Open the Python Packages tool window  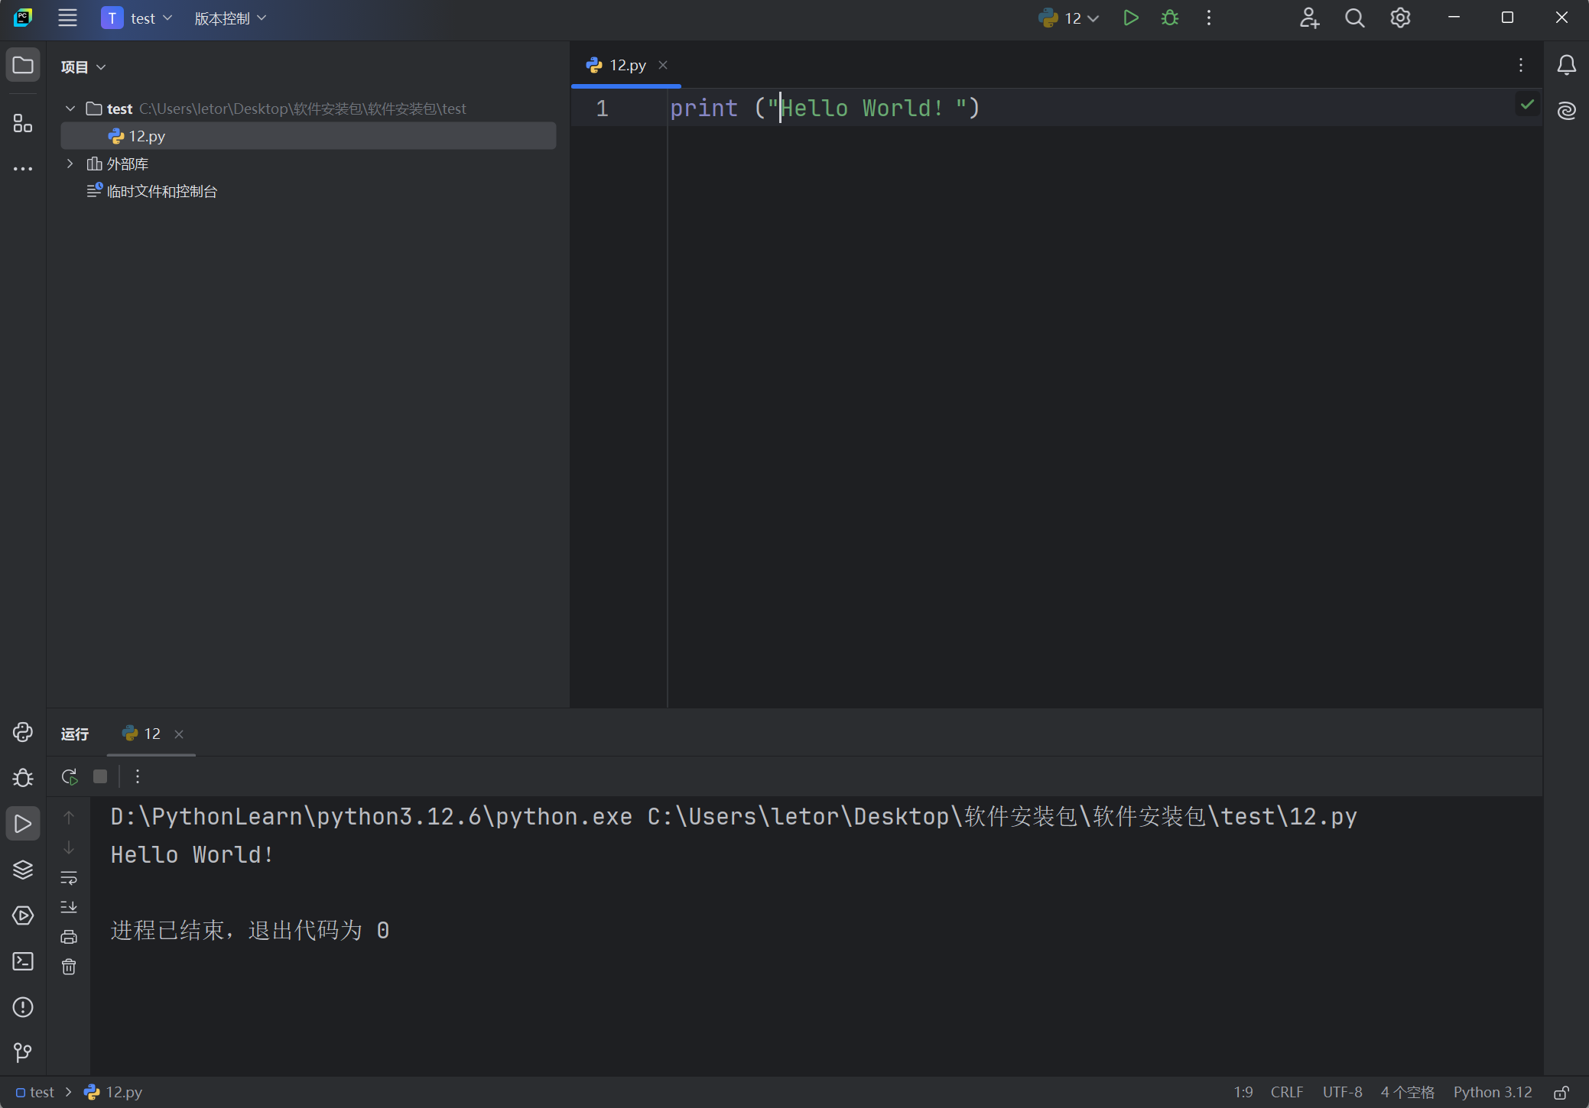click(22, 870)
